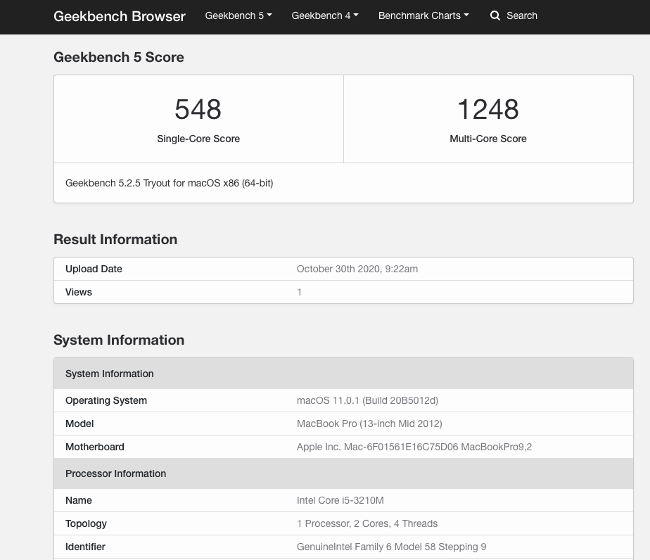
Task: Click the large System Information section heading
Action: [x=119, y=340]
